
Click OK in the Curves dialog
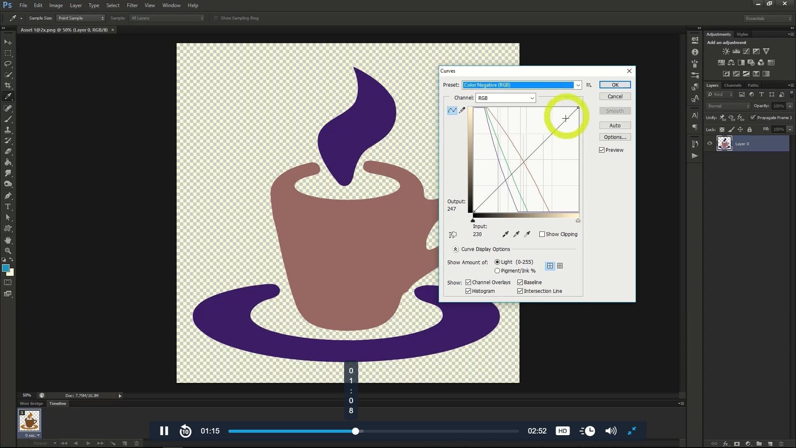click(x=615, y=85)
